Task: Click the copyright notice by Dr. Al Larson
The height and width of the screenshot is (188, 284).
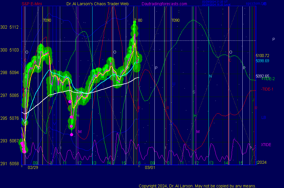Action: (198, 186)
